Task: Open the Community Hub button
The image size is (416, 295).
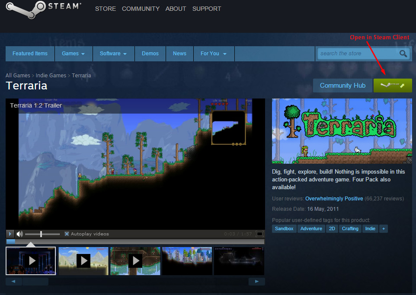Action: tap(342, 86)
